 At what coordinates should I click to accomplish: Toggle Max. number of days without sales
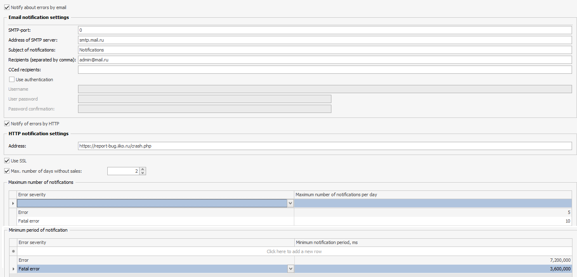coord(7,171)
